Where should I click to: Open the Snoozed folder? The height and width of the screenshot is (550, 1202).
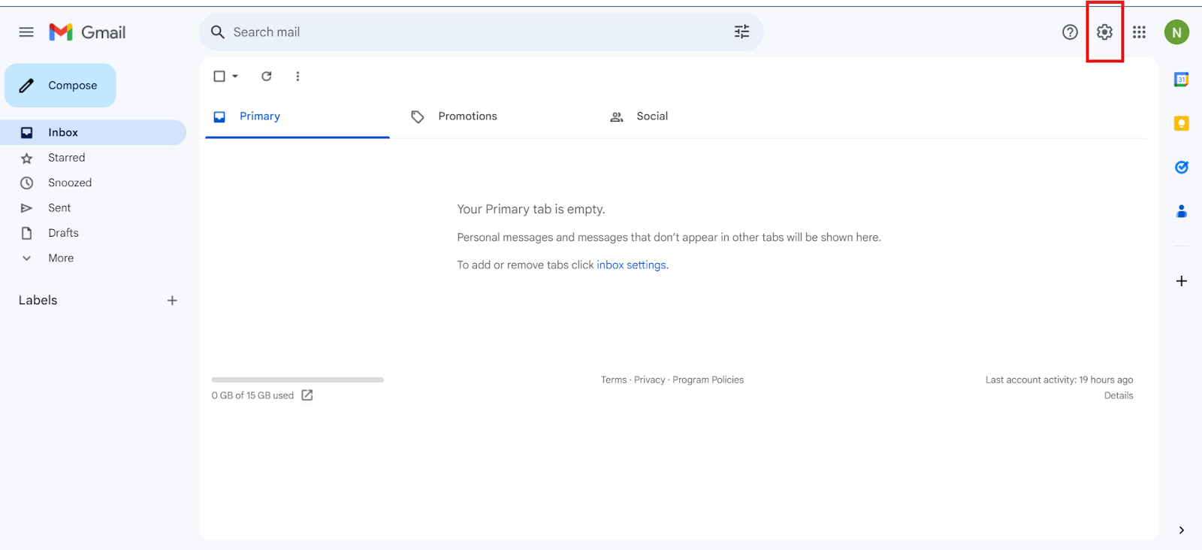(x=93, y=183)
